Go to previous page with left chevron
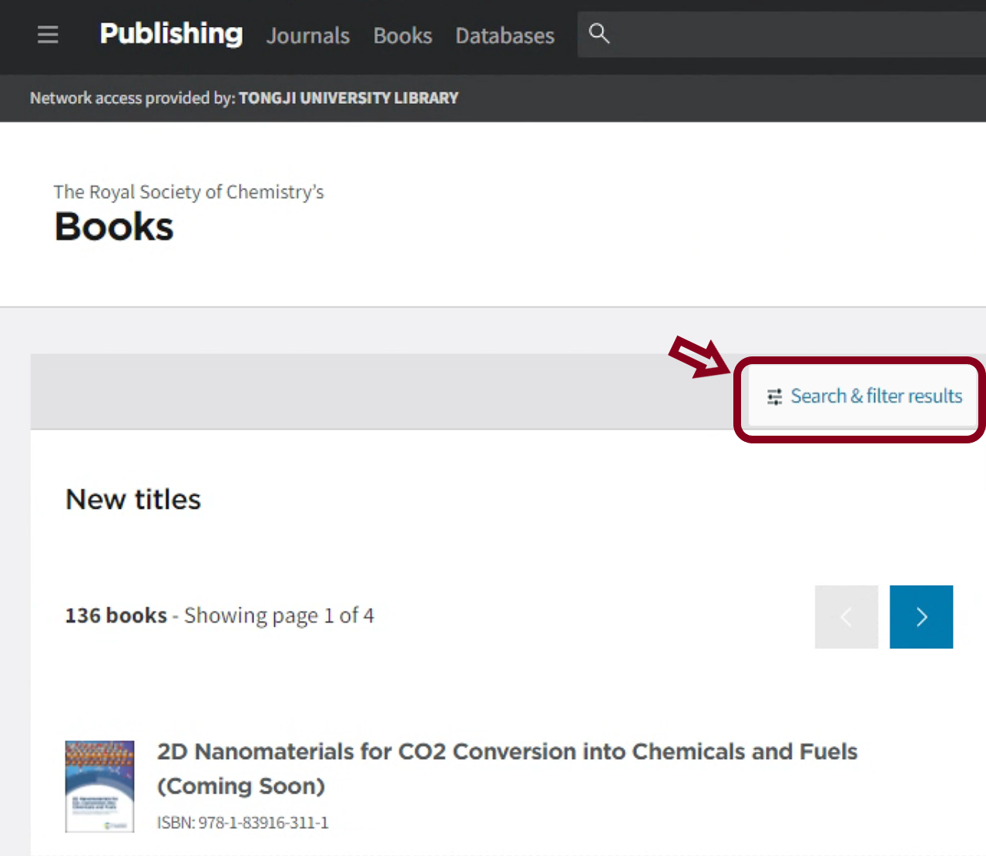986x856 pixels. pyautogui.click(x=846, y=617)
